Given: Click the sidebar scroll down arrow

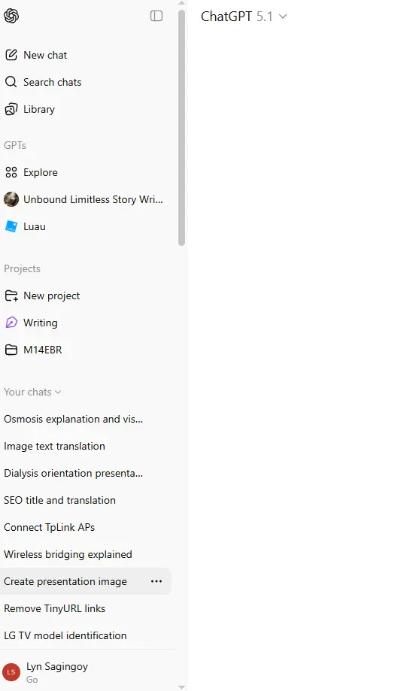Looking at the screenshot, I should (181, 687).
